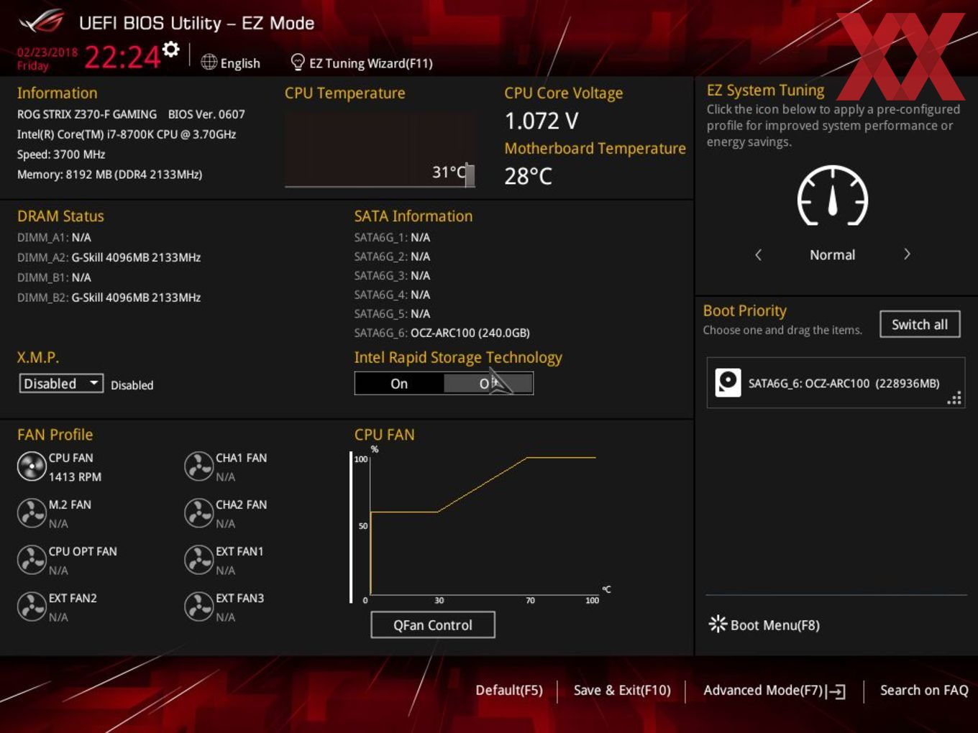Click the date 02/23/2018

point(47,52)
